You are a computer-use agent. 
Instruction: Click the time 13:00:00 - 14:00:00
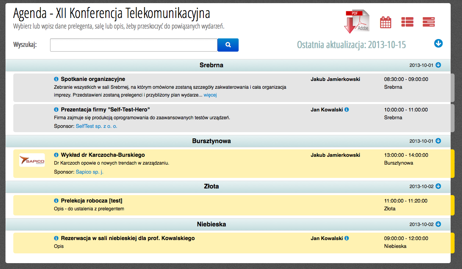pyautogui.click(x=406, y=155)
